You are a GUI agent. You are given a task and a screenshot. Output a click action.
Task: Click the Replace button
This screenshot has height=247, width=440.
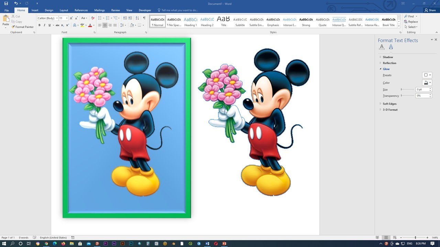pyautogui.click(x=411, y=22)
